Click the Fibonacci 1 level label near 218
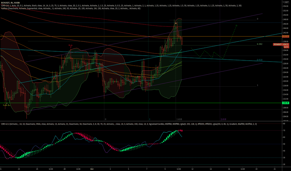The width and height of the screenshot is (291, 171). click(x=257, y=85)
